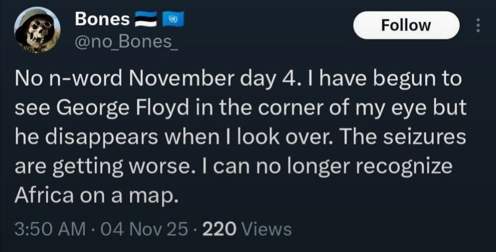Viewport: 496px width, 252px height.
Task: Click the 220 view count number
Action: pyautogui.click(x=219, y=229)
